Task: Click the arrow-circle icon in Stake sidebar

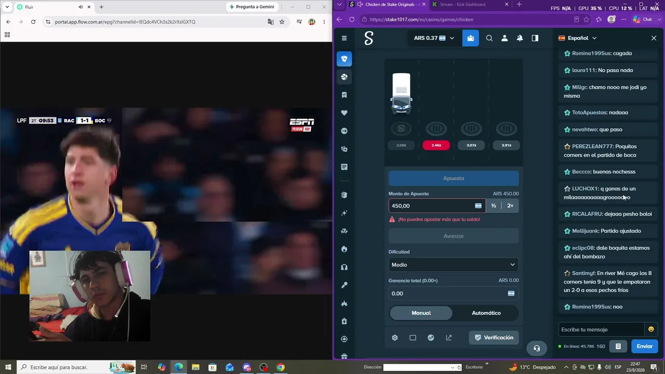Action: (344, 131)
